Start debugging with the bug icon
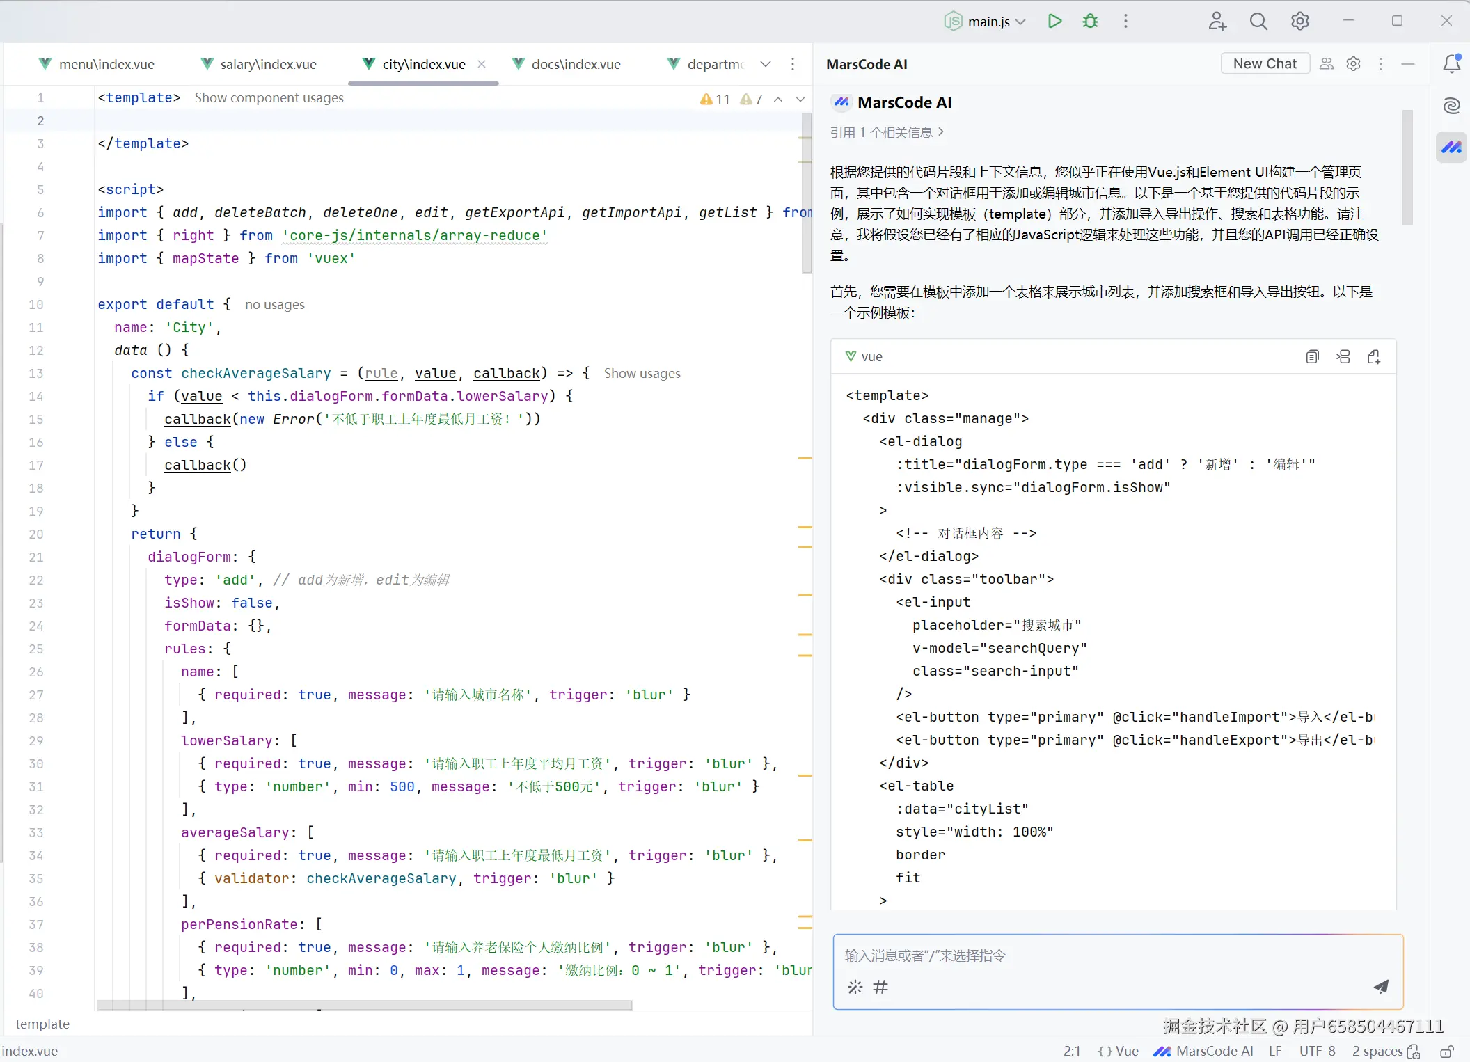The height and width of the screenshot is (1062, 1470). click(1090, 21)
